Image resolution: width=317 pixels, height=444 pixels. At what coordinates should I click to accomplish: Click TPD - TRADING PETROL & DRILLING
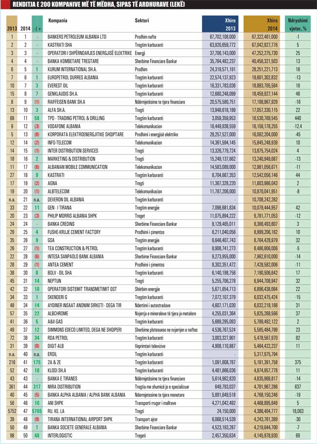pos(76,118)
